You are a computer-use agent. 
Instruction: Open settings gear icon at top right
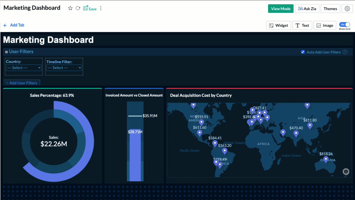[x=347, y=9]
